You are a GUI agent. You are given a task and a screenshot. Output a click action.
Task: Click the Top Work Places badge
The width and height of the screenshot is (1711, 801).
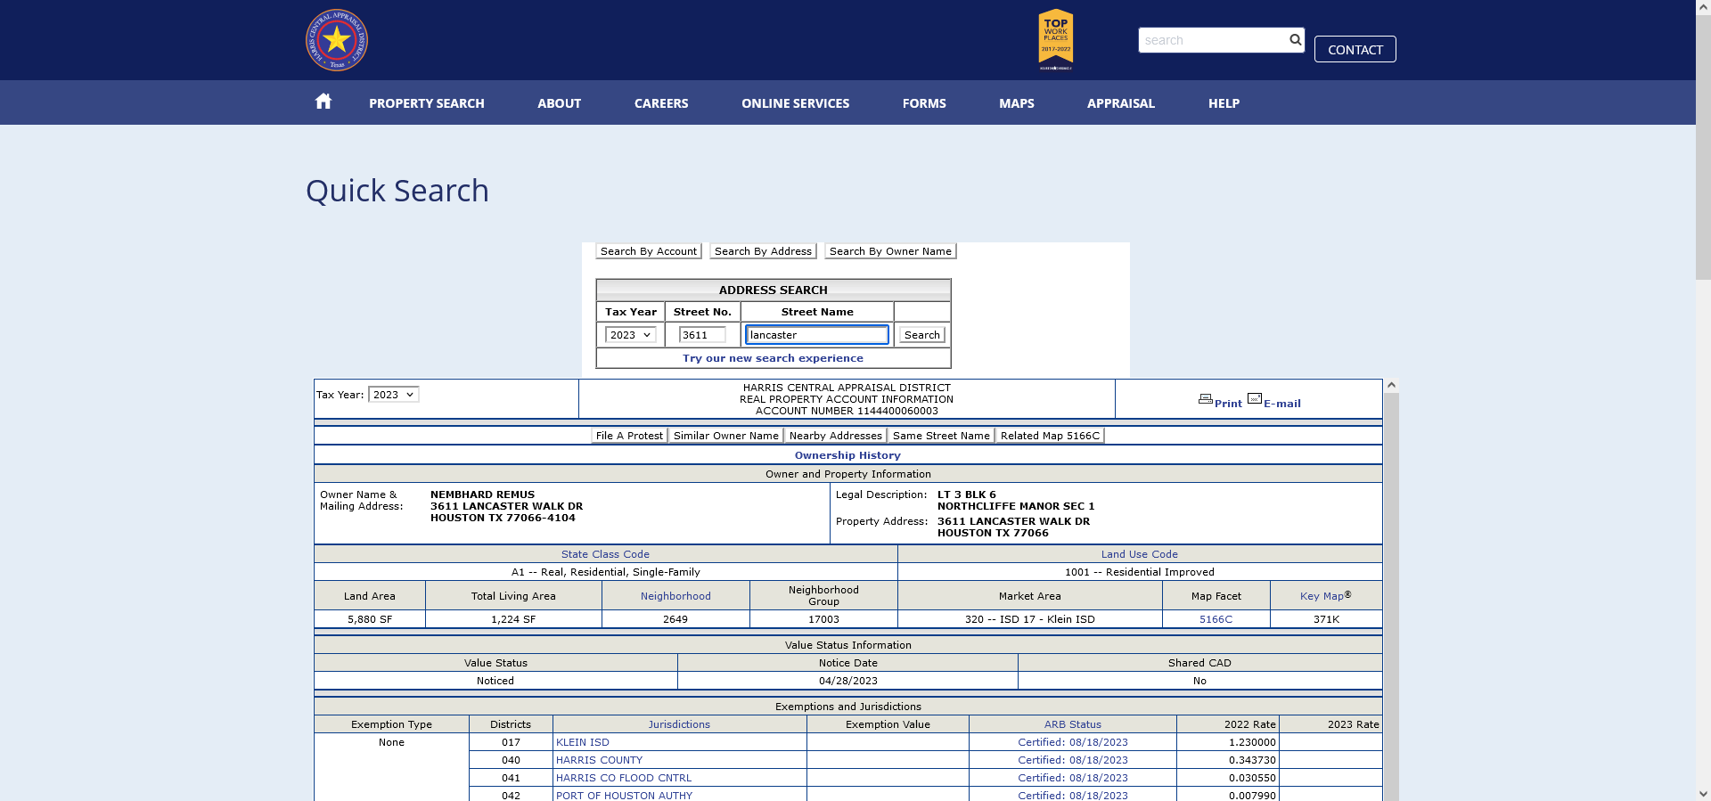tap(1056, 39)
